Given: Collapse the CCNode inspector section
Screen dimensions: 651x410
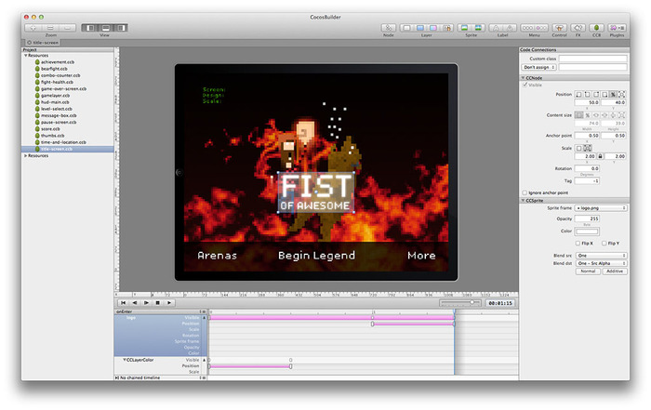Looking at the screenshot, I should click(x=523, y=78).
